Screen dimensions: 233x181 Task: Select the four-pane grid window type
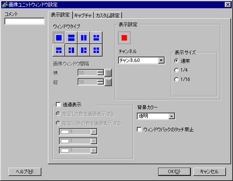pyautogui.click(x=96, y=50)
